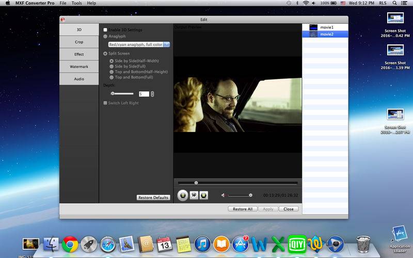The height and width of the screenshot is (258, 413).
Task: Choose Side by Side(Full)
Action: tap(112, 67)
